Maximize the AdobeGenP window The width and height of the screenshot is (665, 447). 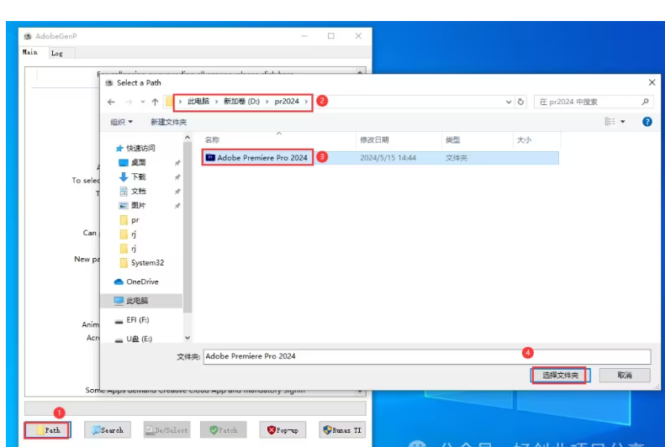tap(330, 36)
